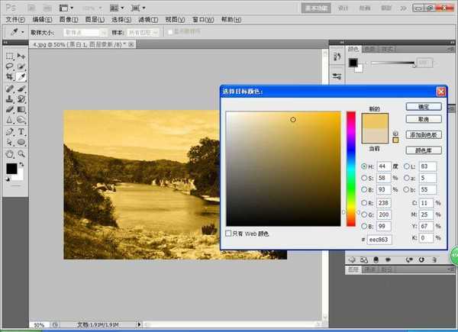The width and height of the screenshot is (458, 332).
Task: Open the 样本 sample dropdown
Action: click(x=144, y=33)
